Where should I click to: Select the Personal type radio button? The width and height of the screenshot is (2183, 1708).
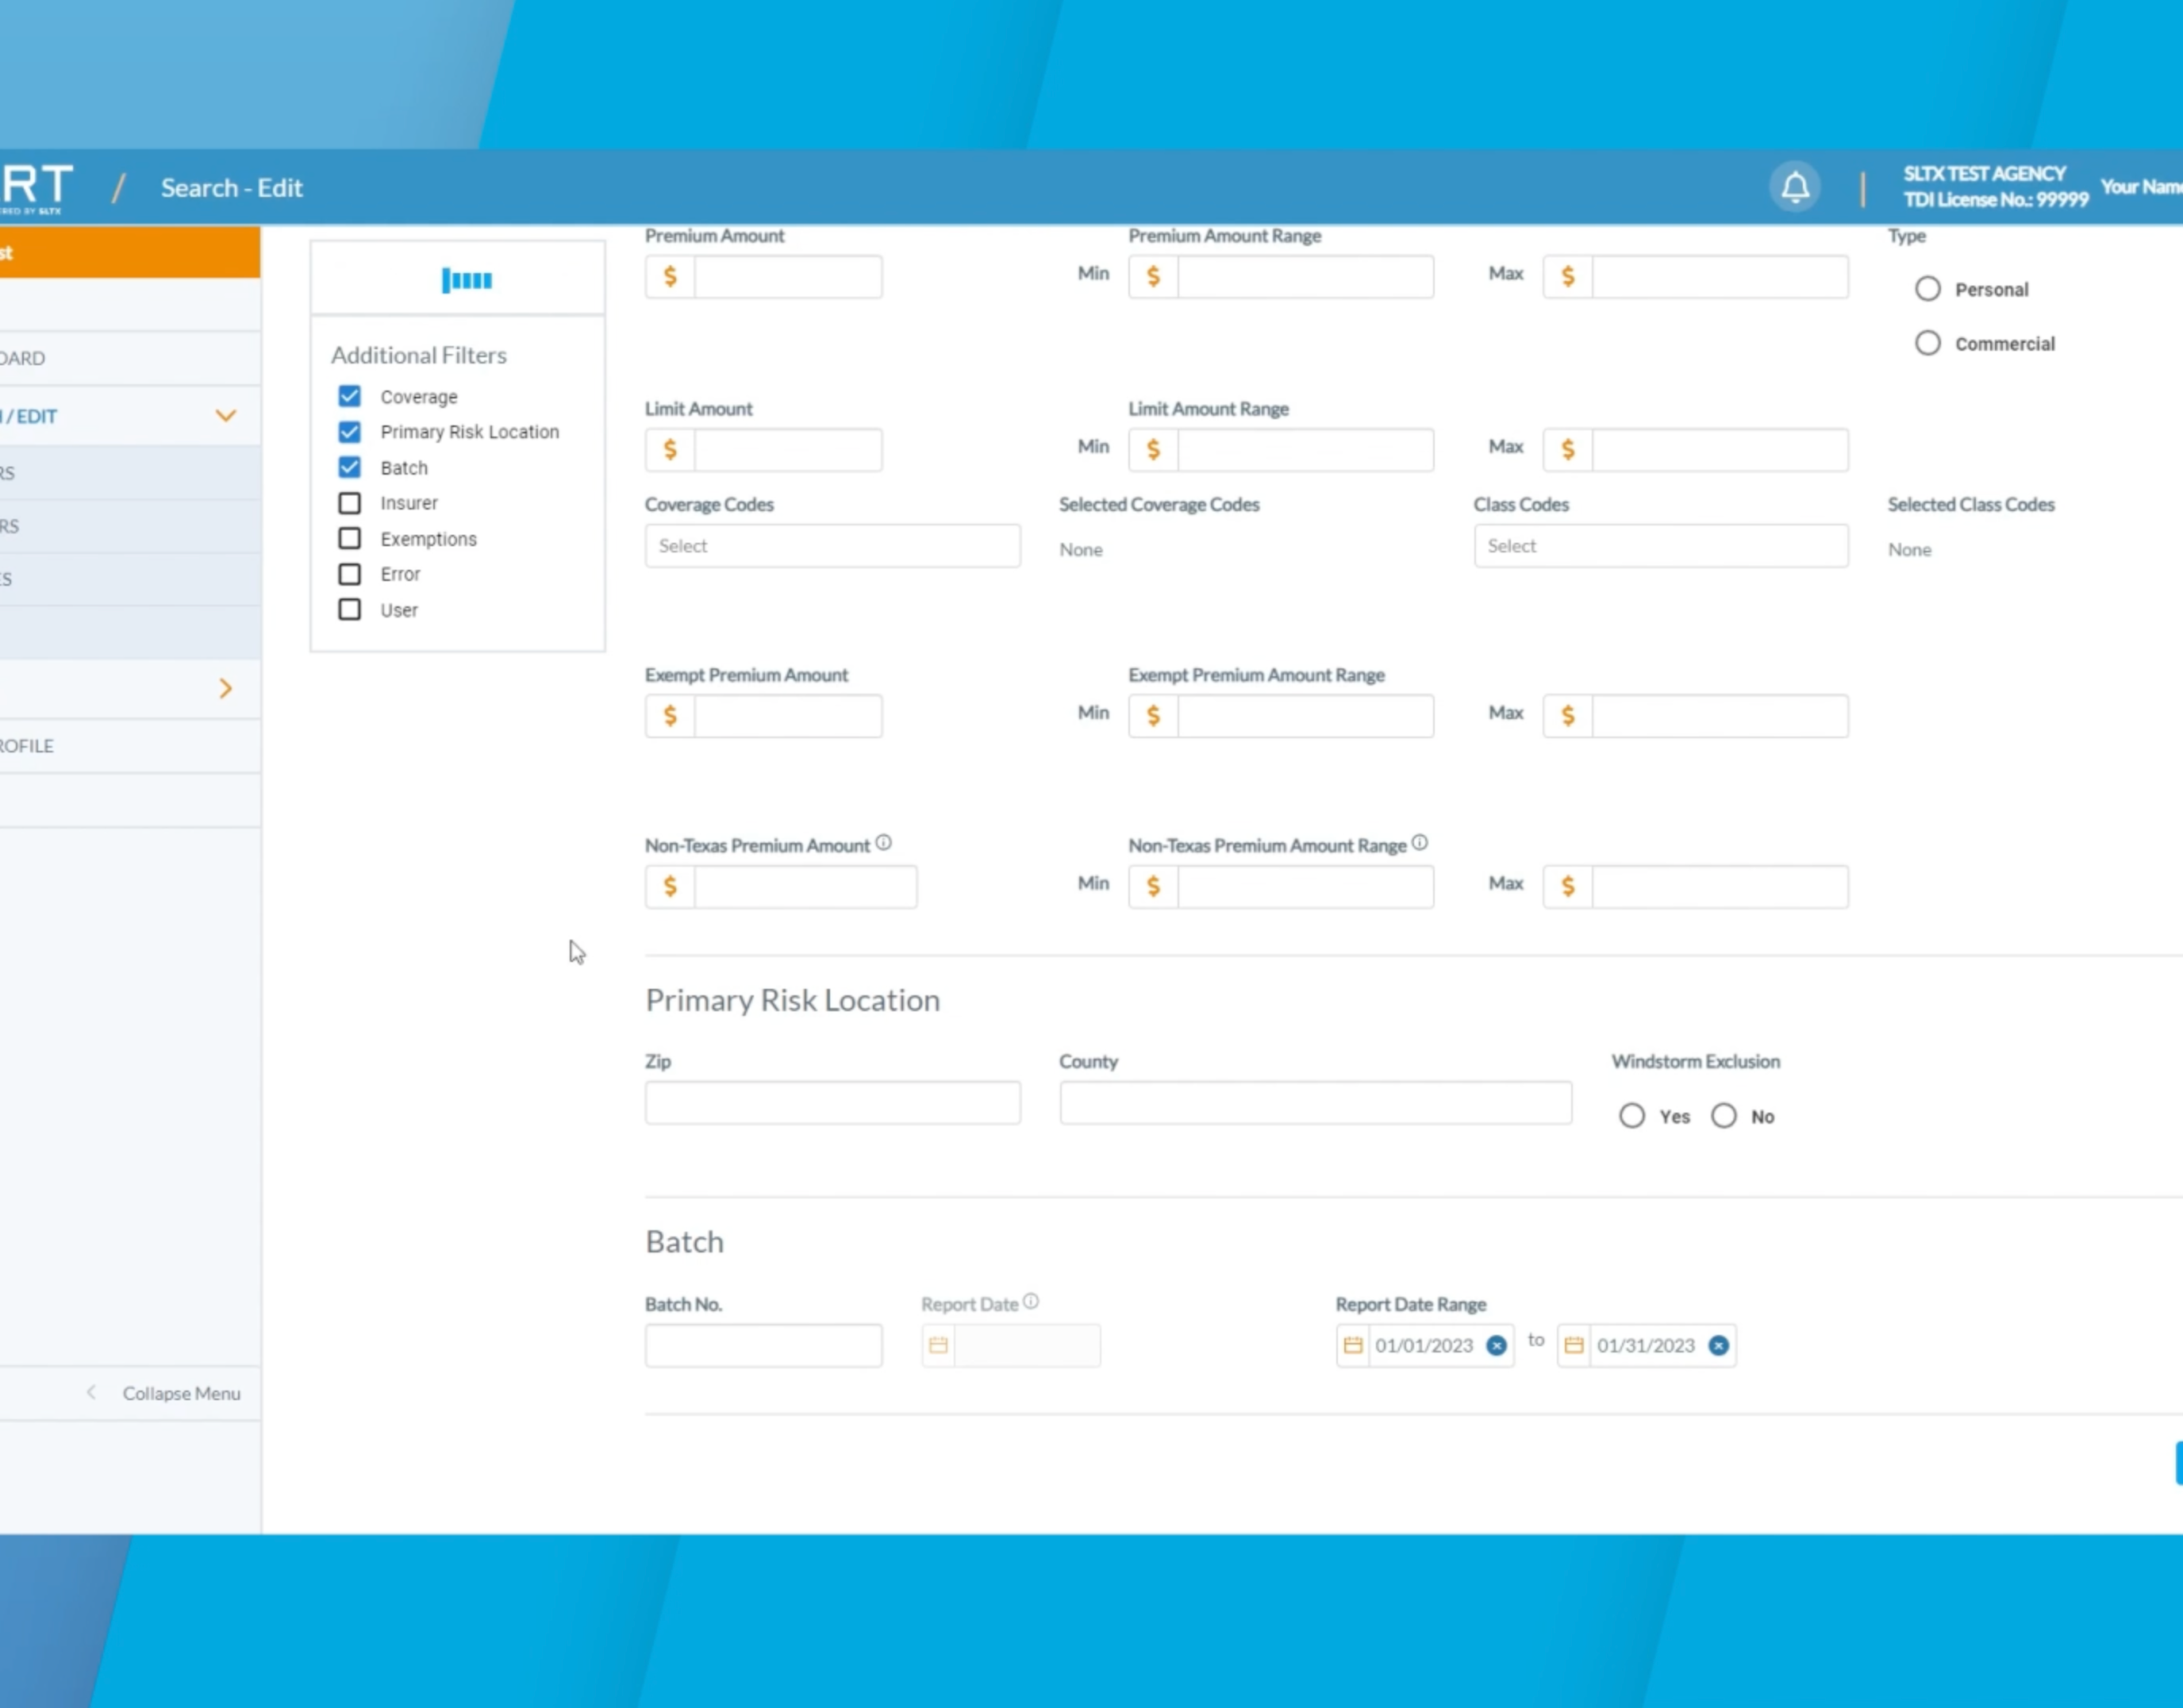click(x=1927, y=289)
